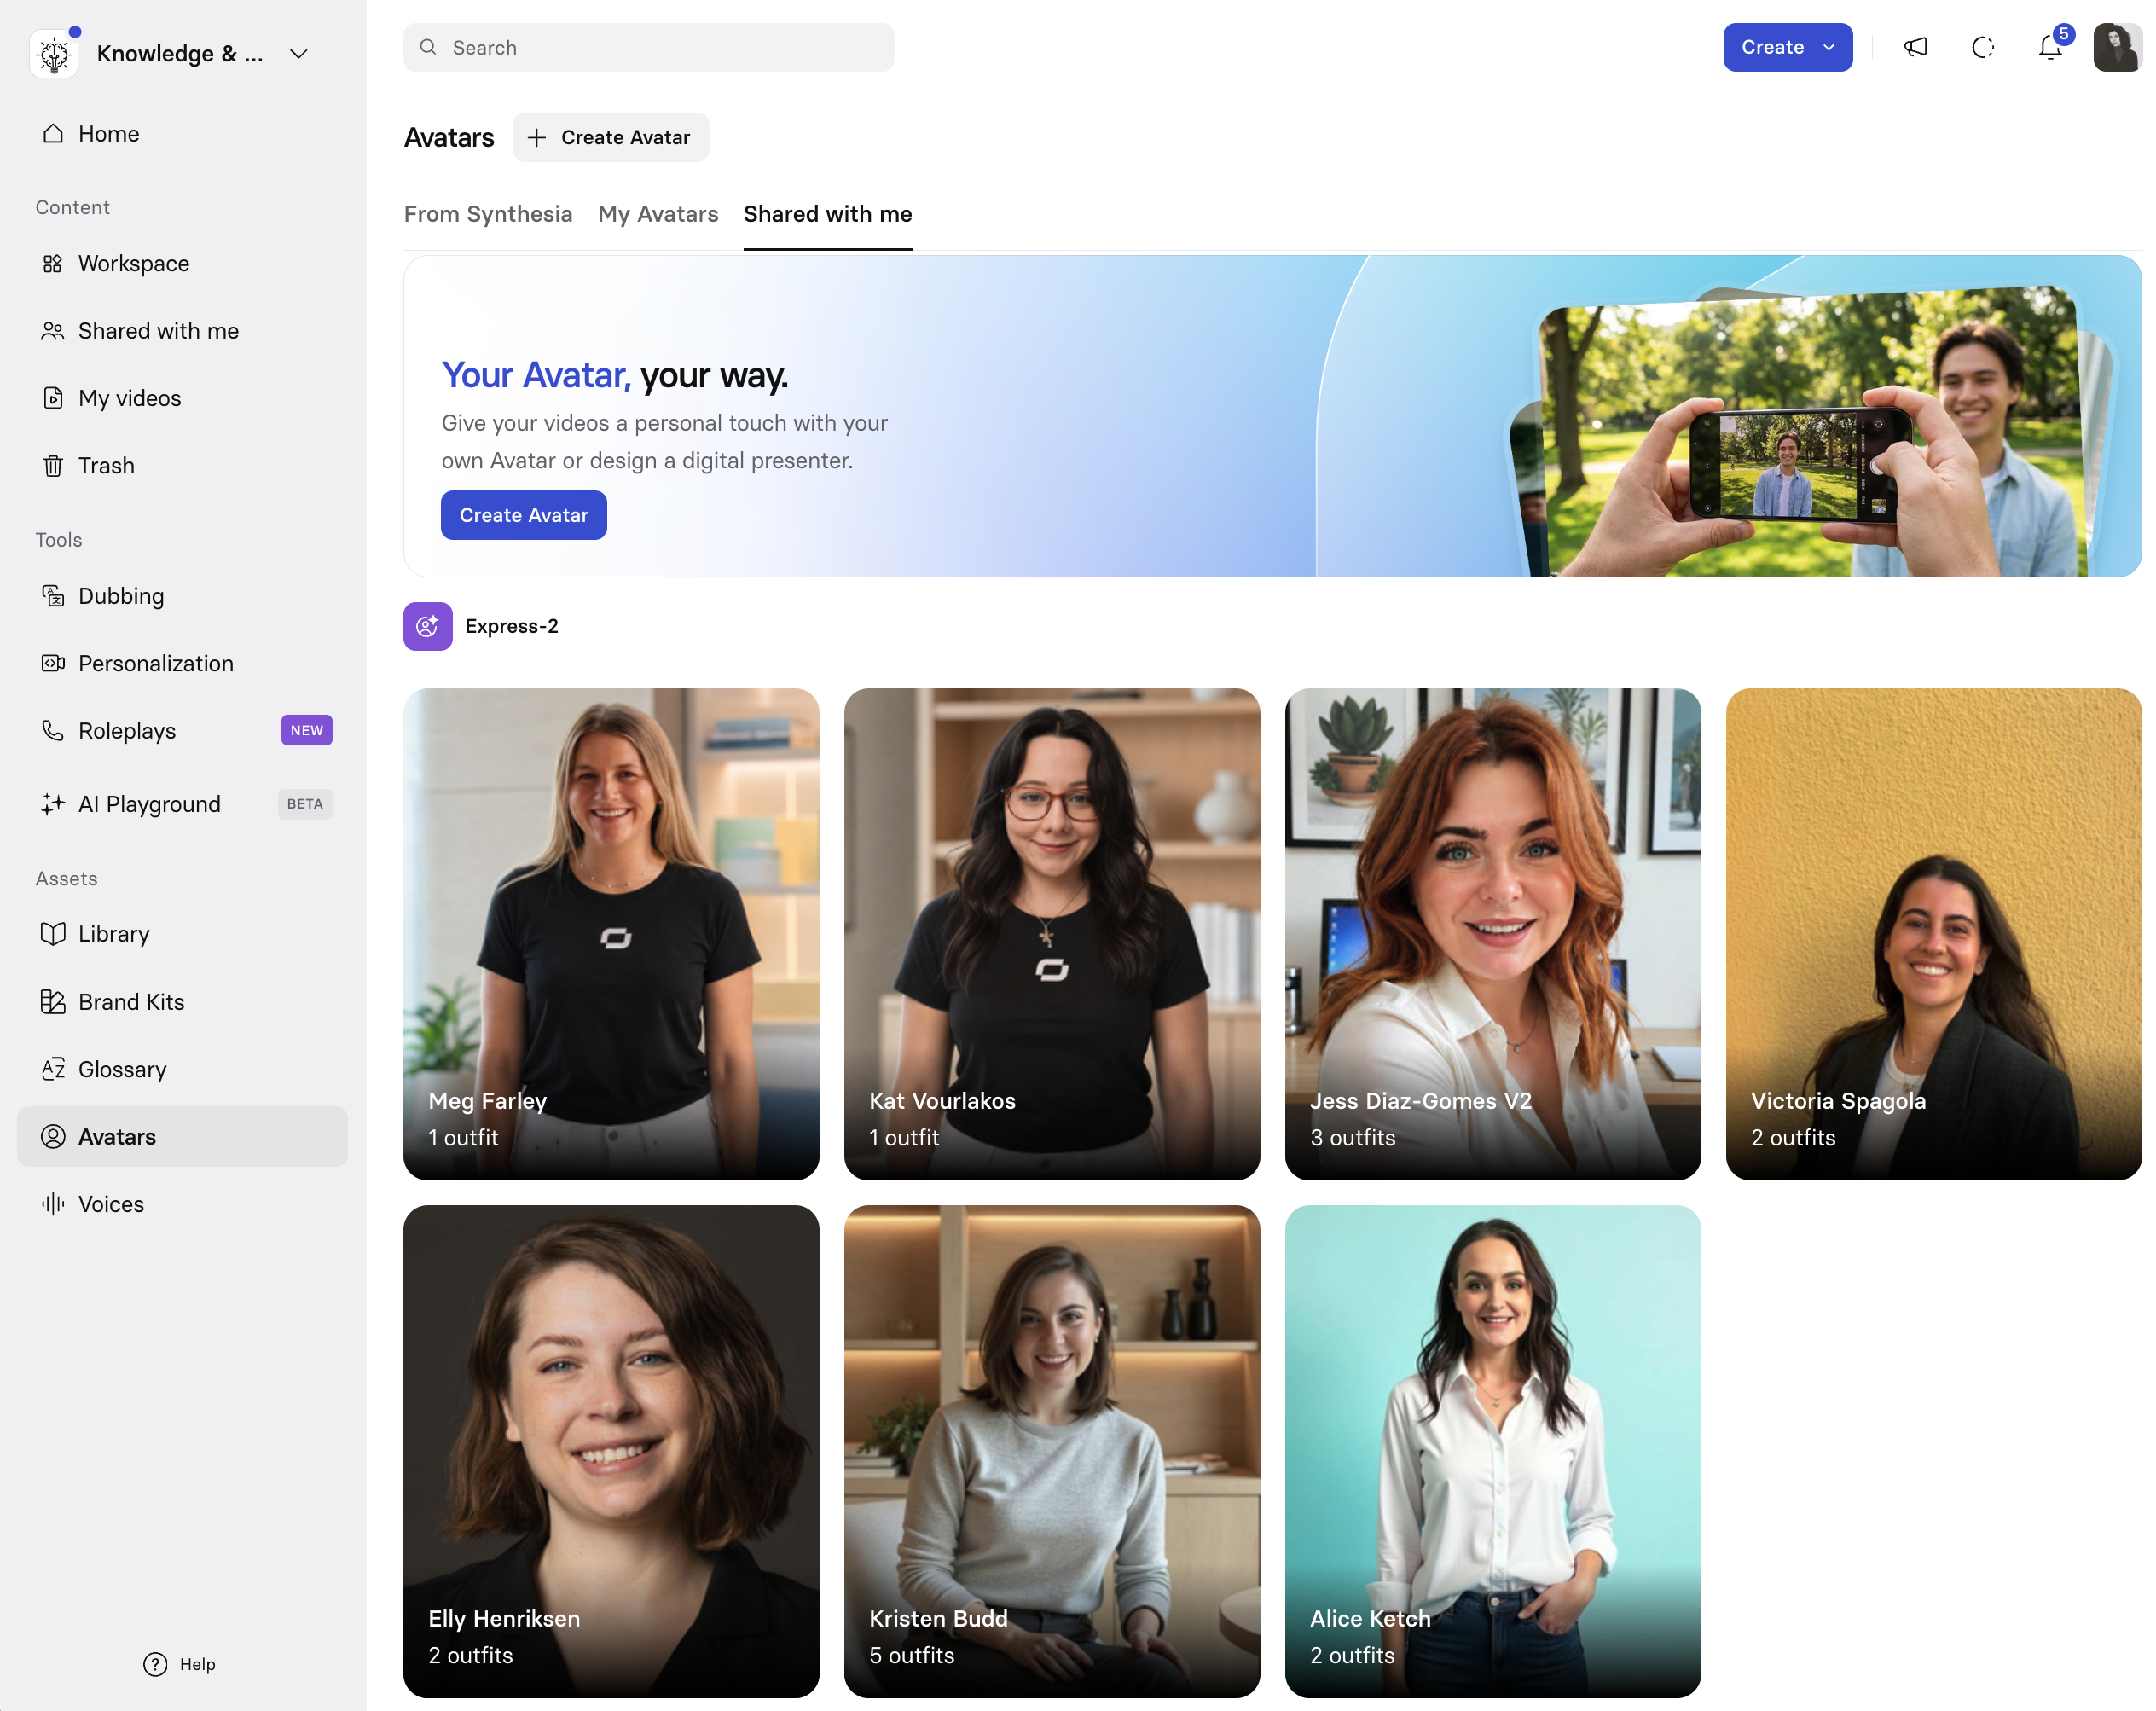Viewport: 2156px width, 1711px height.
Task: Click the Shared with me people icon
Action: click(53, 331)
